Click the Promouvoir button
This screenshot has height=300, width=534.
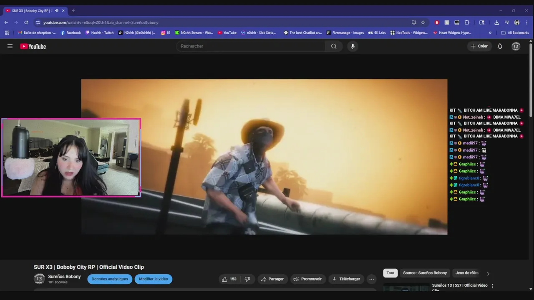pos(307,279)
